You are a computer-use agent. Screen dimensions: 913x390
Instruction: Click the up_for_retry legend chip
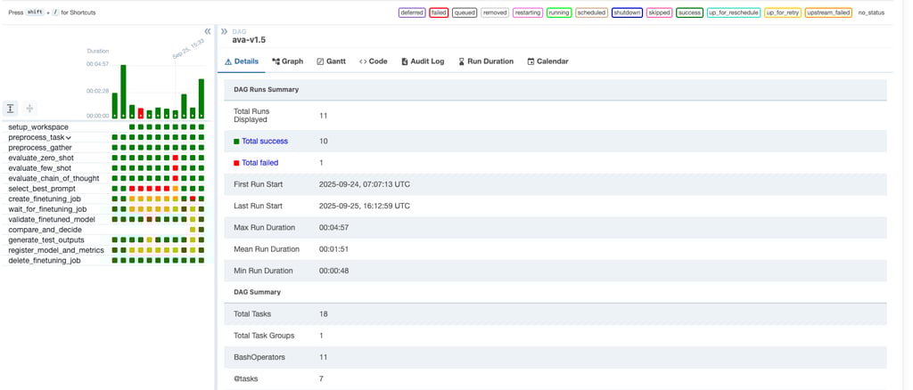point(782,12)
